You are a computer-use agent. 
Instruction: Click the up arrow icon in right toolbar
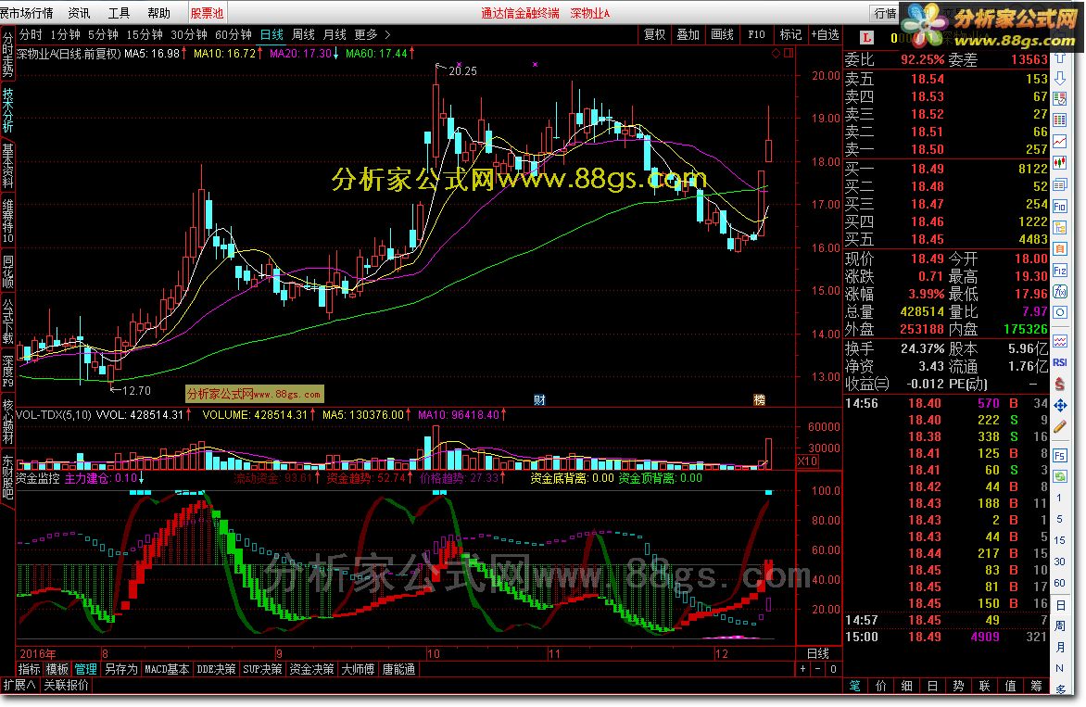pyautogui.click(x=1060, y=59)
